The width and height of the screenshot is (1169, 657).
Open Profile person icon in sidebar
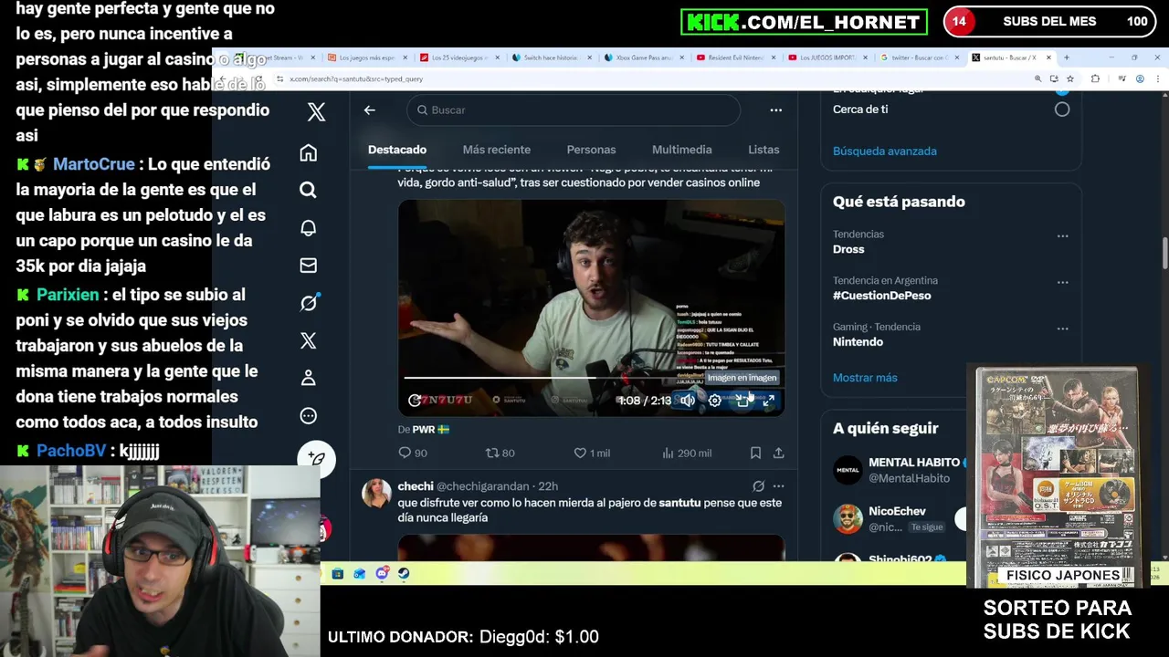[x=309, y=378]
